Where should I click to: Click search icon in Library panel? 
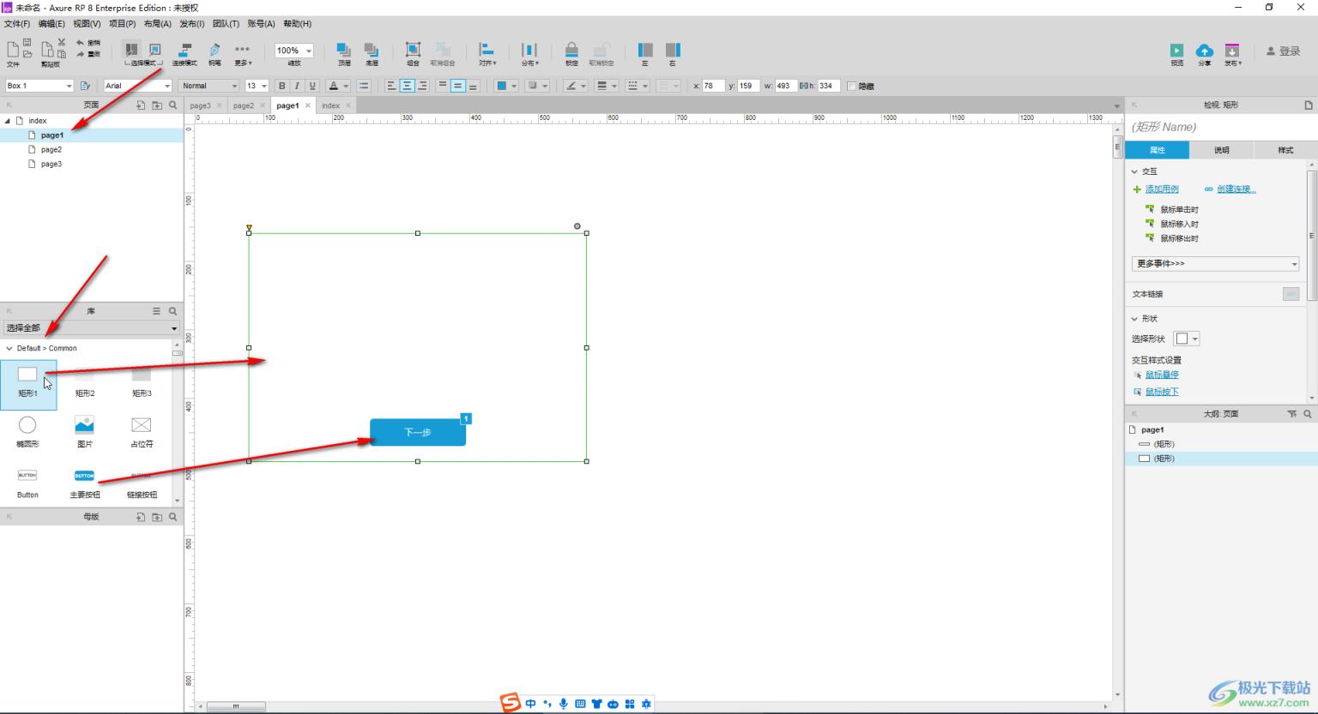click(173, 311)
